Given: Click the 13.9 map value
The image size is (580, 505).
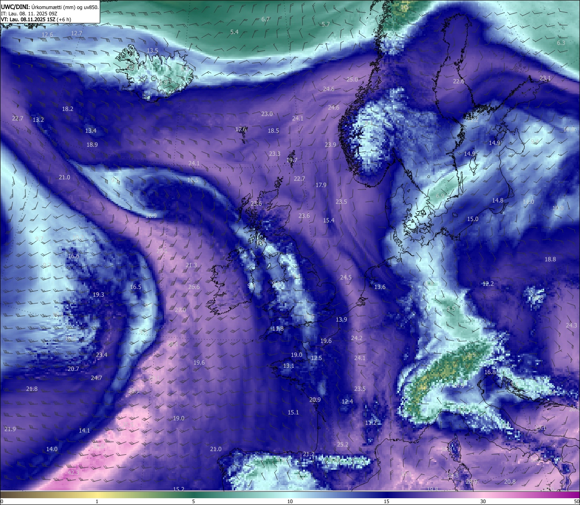Looking at the screenshot, I should [341, 319].
